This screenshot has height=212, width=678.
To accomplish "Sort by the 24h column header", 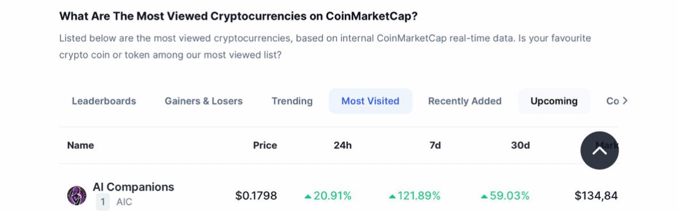I will (x=343, y=145).
